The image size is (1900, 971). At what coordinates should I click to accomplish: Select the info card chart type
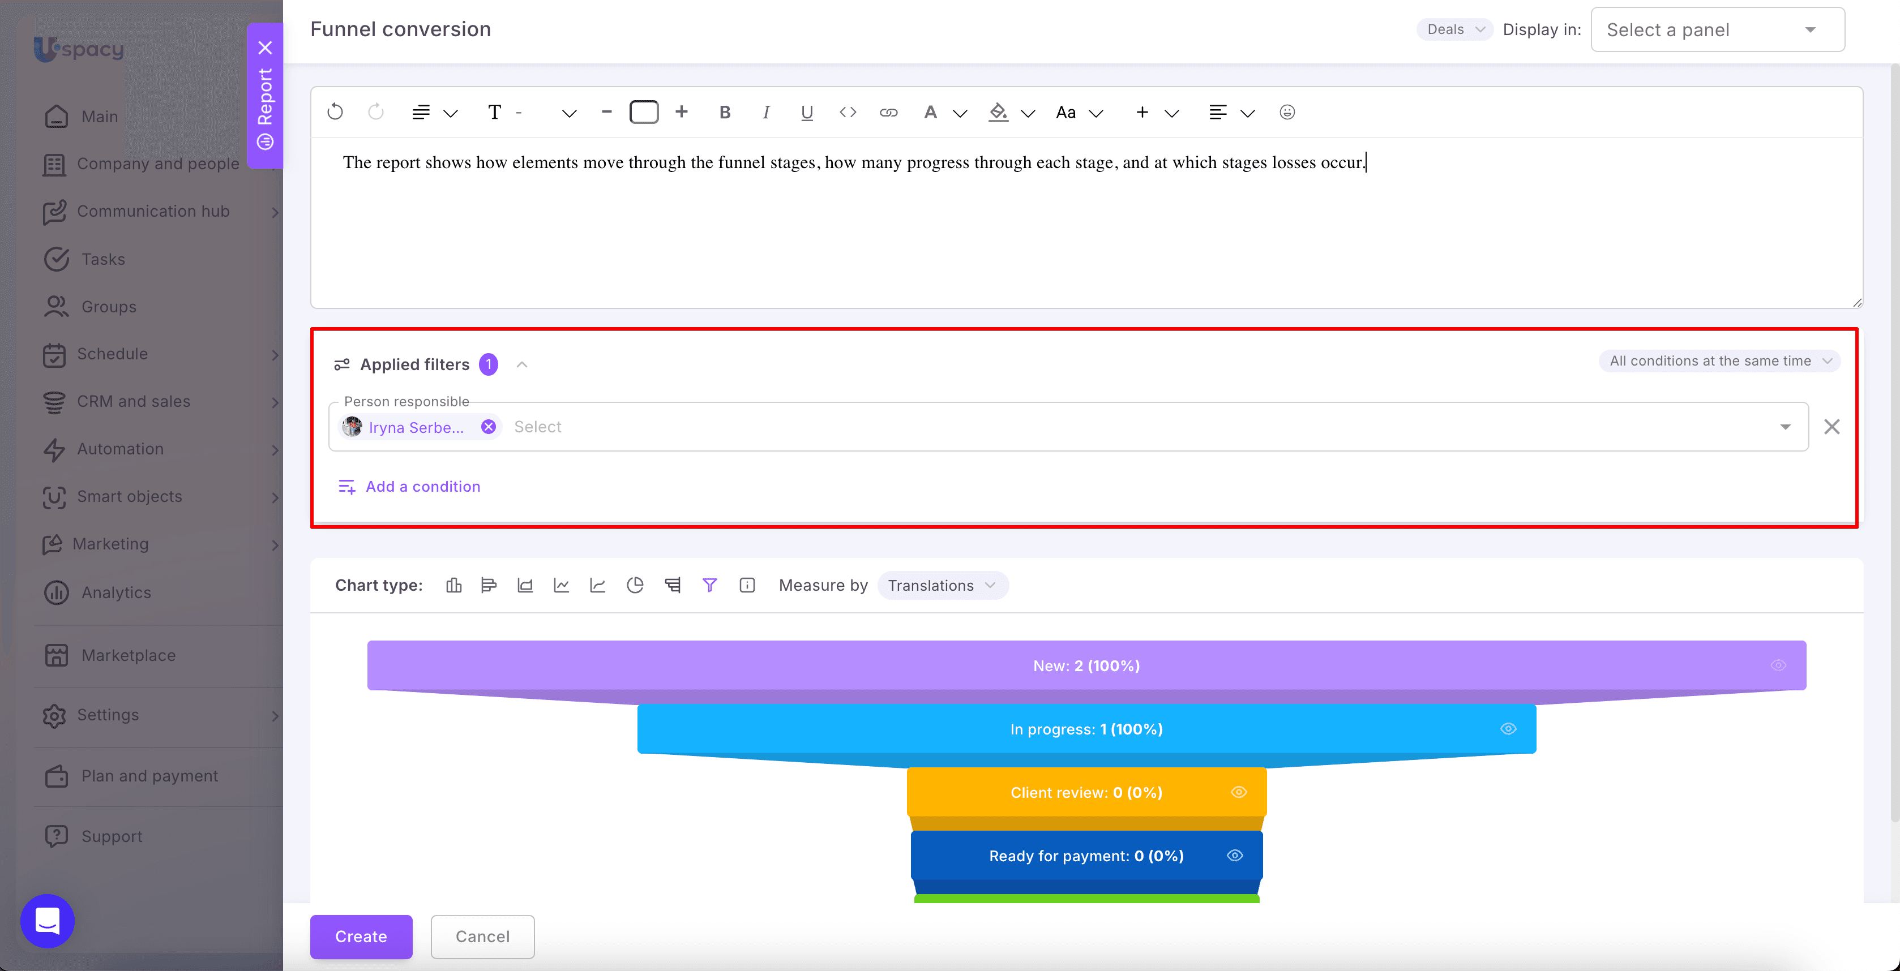pos(746,585)
